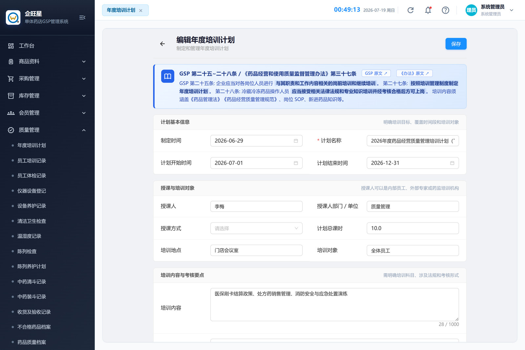Click the 商品资料 sidebar icon

11,62
